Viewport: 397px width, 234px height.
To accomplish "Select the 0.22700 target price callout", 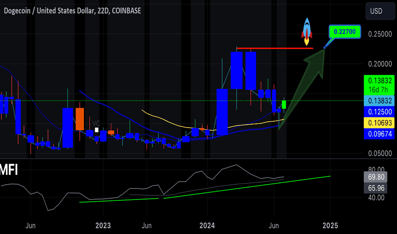I will coord(345,31).
